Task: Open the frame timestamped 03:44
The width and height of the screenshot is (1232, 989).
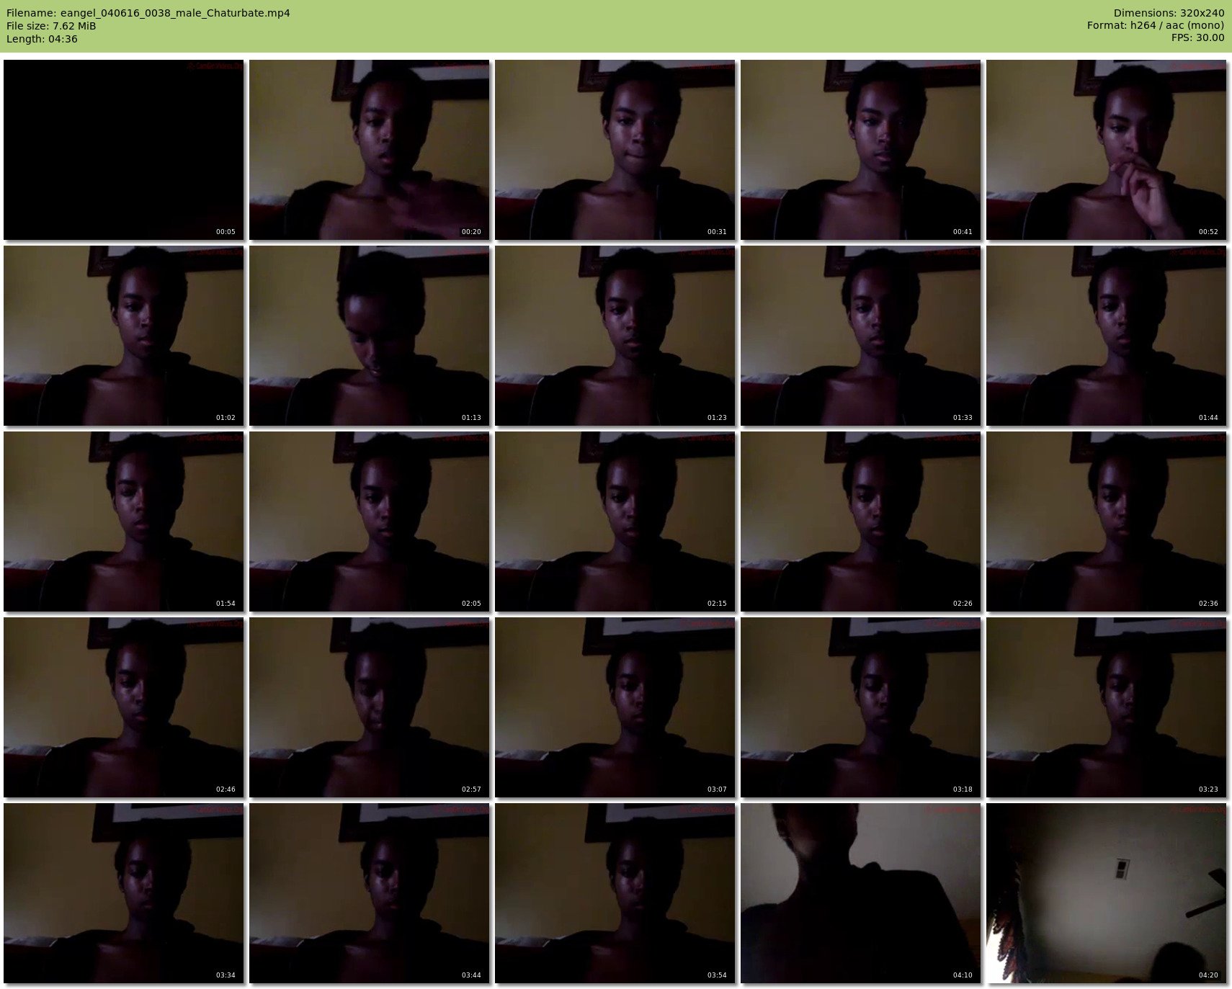Action: (x=370, y=893)
